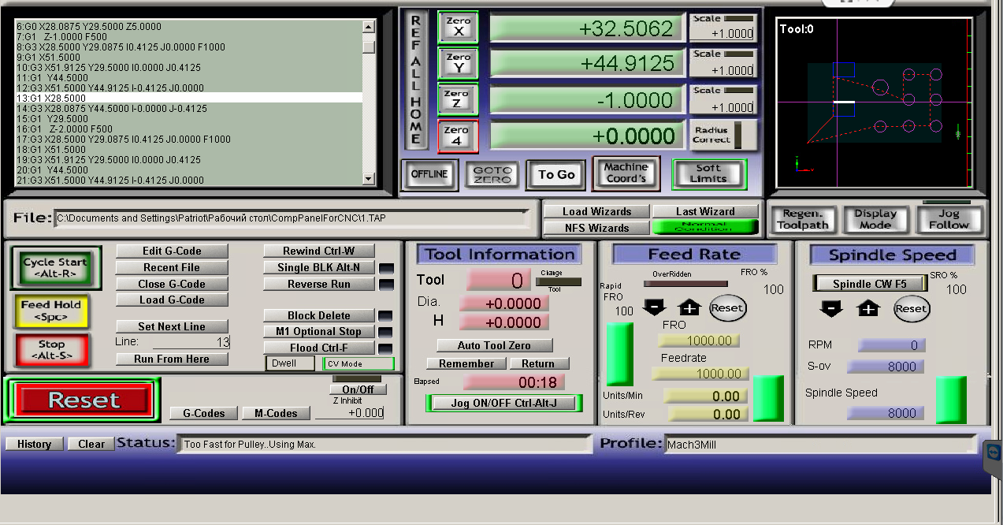The image size is (1003, 525).
Task: Toggle Single BLK Alt-N
Action: pyautogui.click(x=318, y=267)
